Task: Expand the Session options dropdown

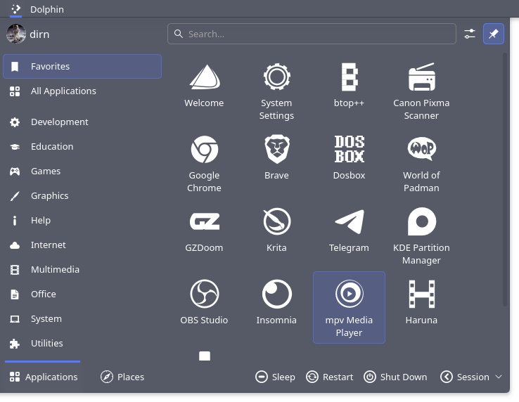Action: click(472, 377)
